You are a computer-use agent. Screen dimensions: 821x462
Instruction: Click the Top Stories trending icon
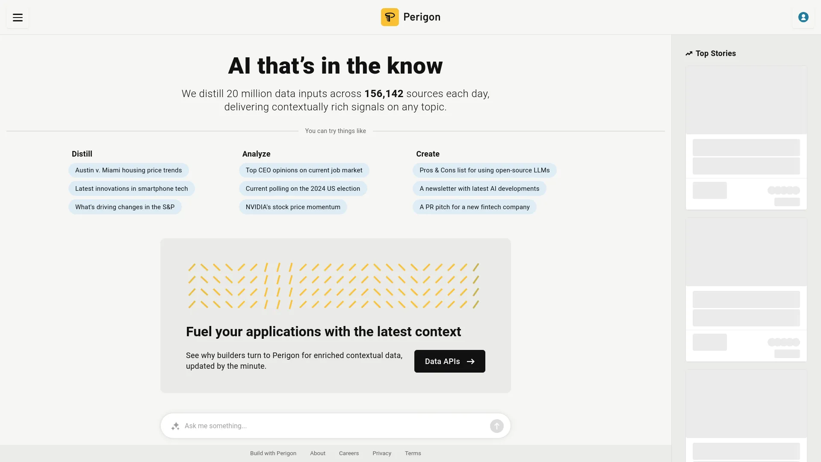click(689, 53)
